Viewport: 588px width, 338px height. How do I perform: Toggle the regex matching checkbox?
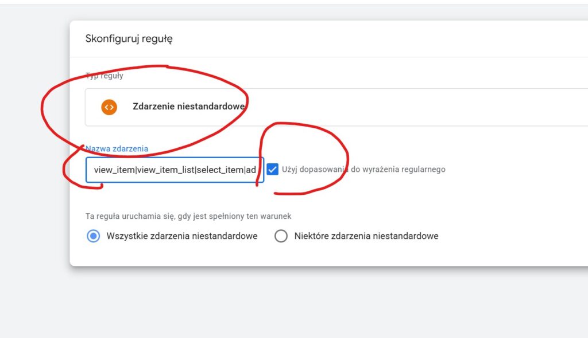[273, 169]
